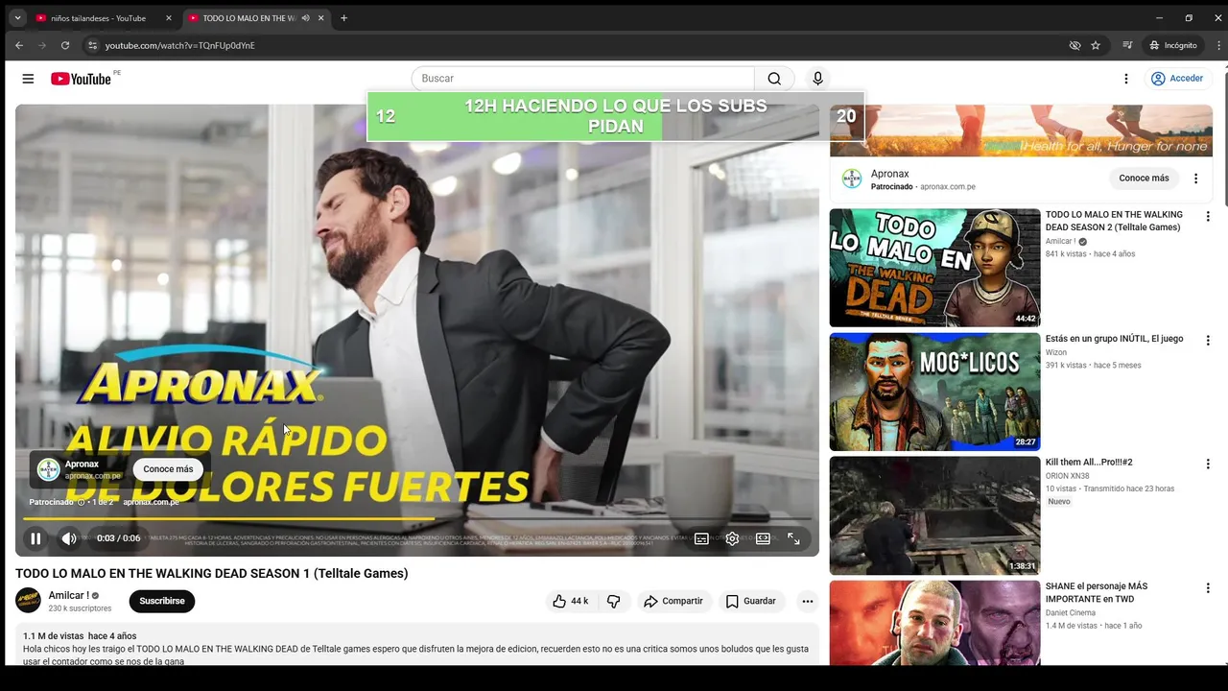Open options for Walking Dead Season 2 video
The height and width of the screenshot is (691, 1228).
coord(1208,217)
